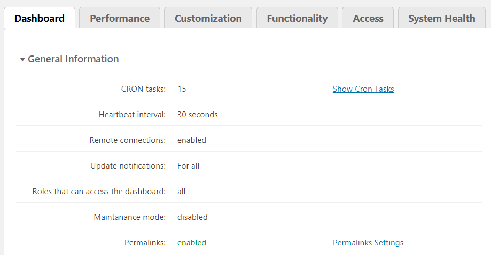Viewport: 491px width, 255px height.
Task: Click the Dashboard tab
Action: click(x=40, y=19)
